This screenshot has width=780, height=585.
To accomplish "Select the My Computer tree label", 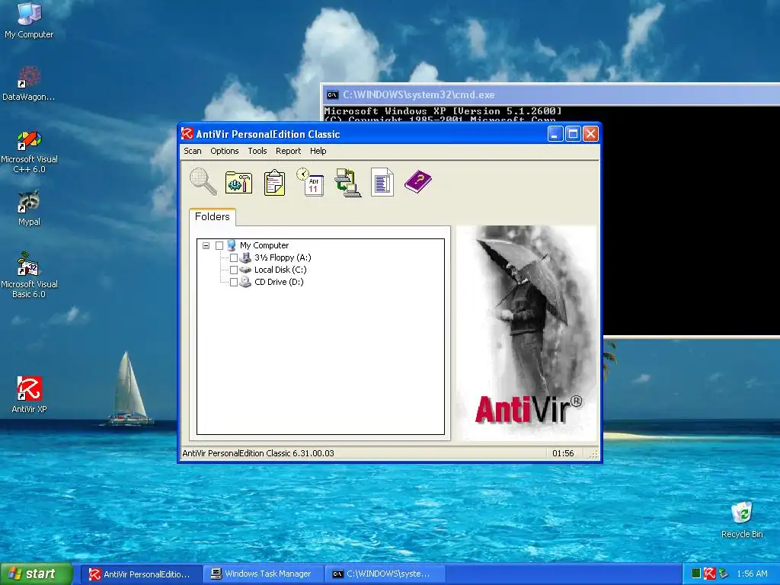I will click(264, 245).
